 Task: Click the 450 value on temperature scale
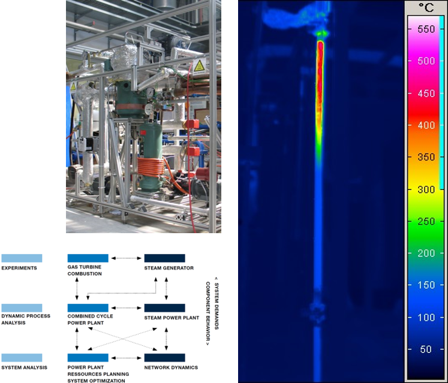pyautogui.click(x=426, y=94)
